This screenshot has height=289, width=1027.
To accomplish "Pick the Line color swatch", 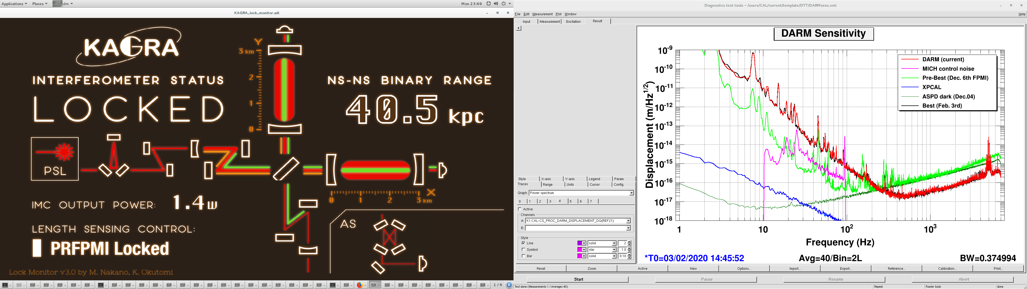I will (582, 243).
